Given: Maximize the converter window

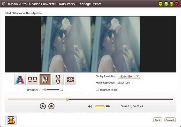Looking at the screenshot, I should point(171,4).
